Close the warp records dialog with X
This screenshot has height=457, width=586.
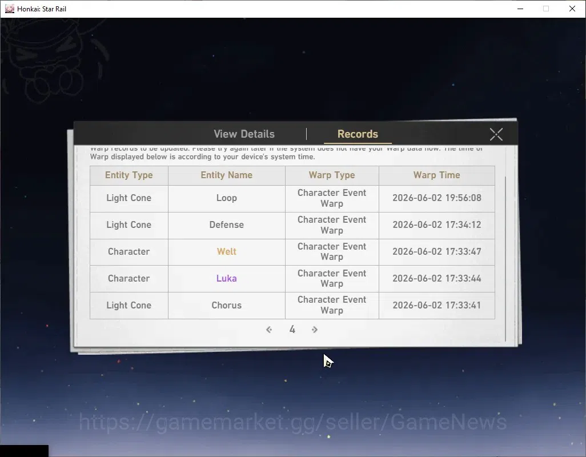[x=496, y=134]
